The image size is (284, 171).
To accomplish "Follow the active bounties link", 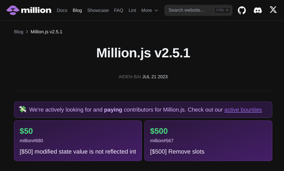I will (243, 110).
